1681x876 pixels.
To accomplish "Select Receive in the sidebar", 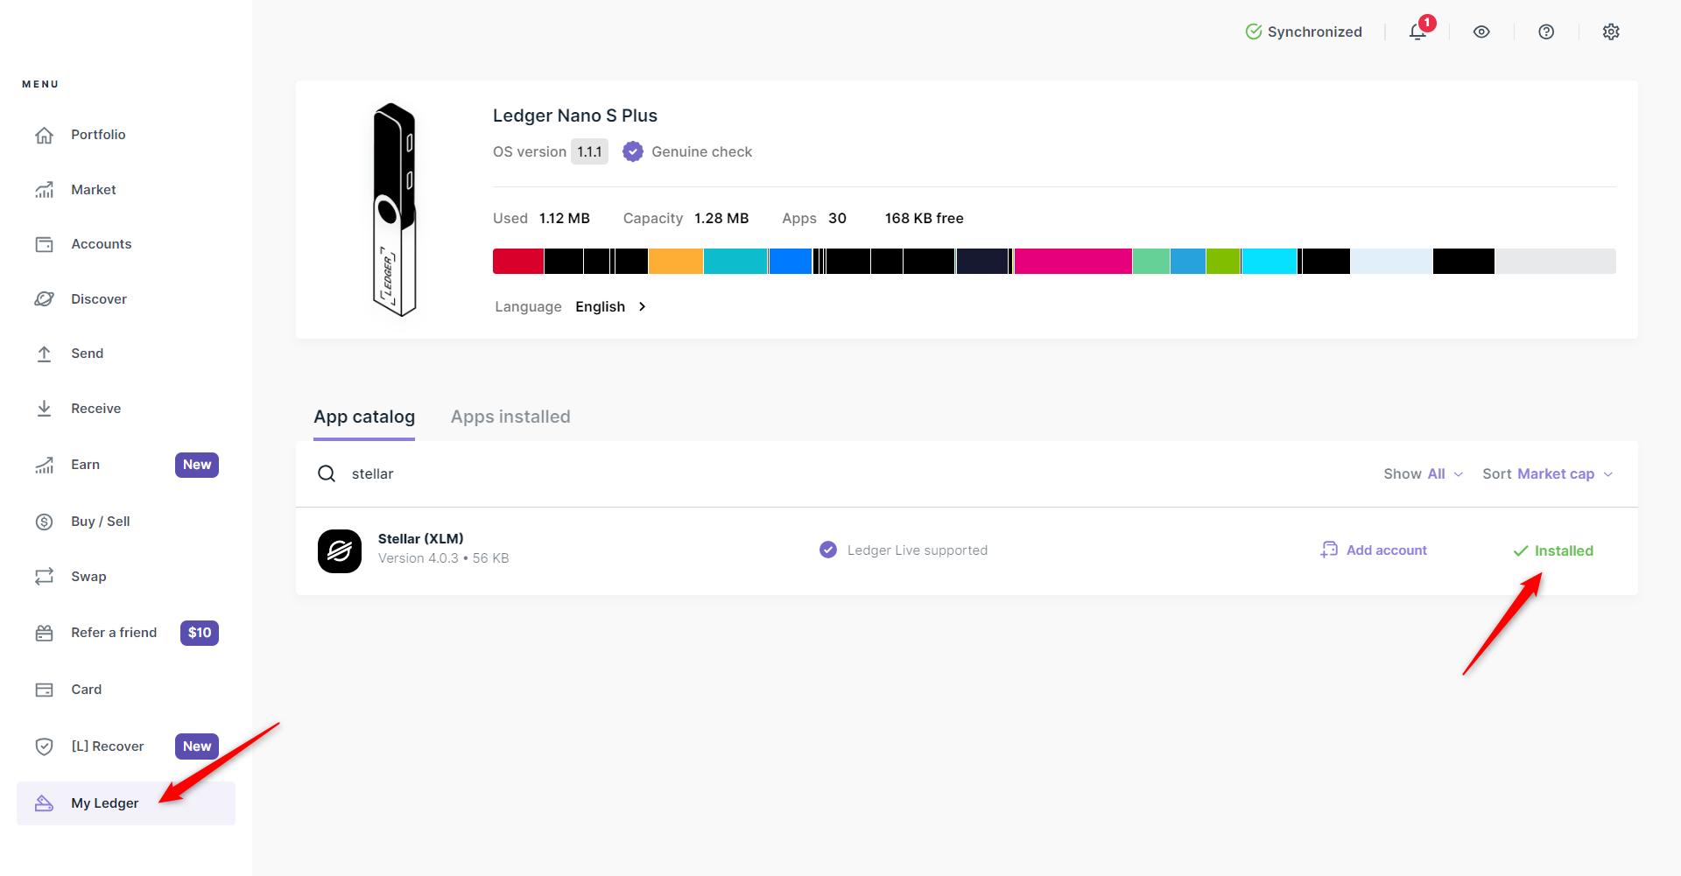I will pos(96,409).
